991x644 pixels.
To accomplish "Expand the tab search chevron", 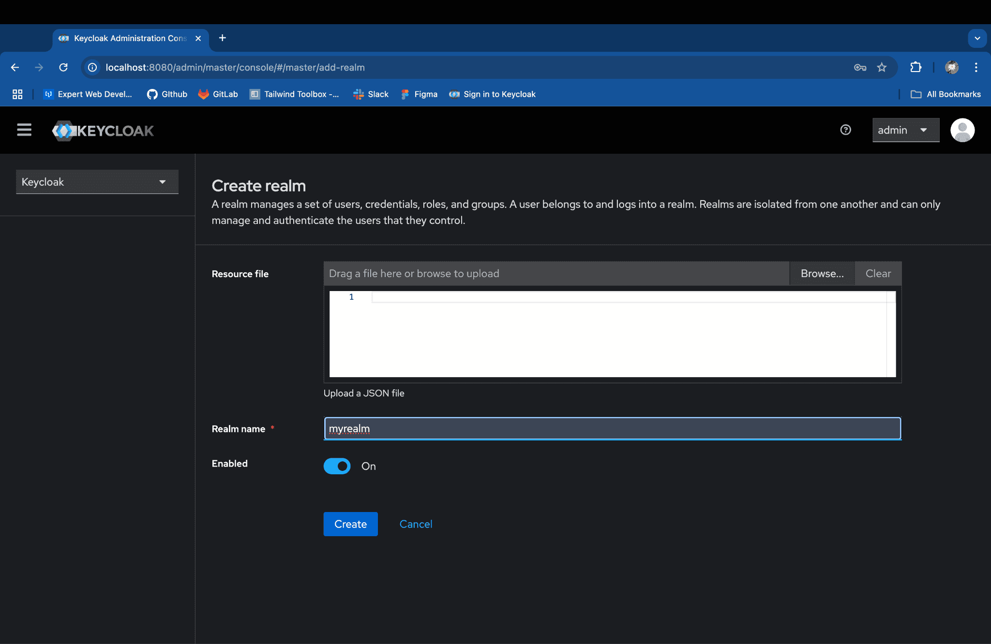I will coord(977,38).
